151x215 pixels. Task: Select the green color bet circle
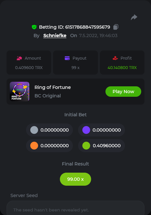tap(86, 146)
